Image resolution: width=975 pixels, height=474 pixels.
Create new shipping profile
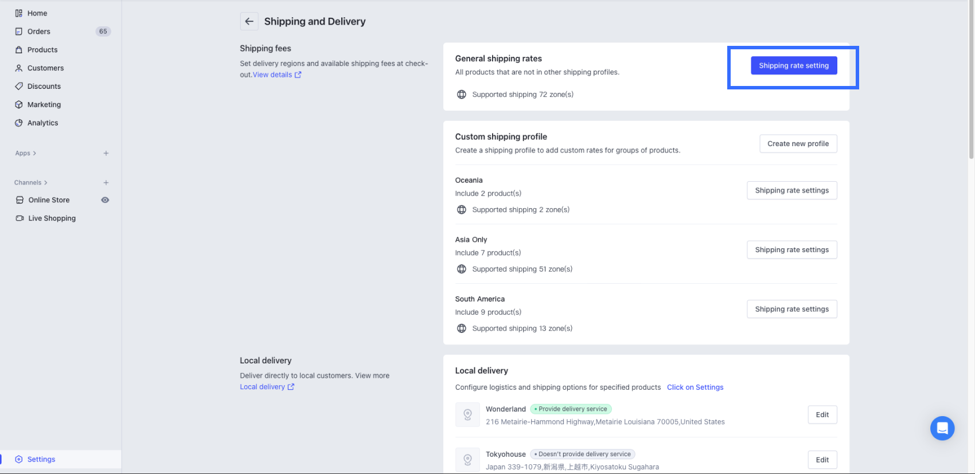click(798, 144)
